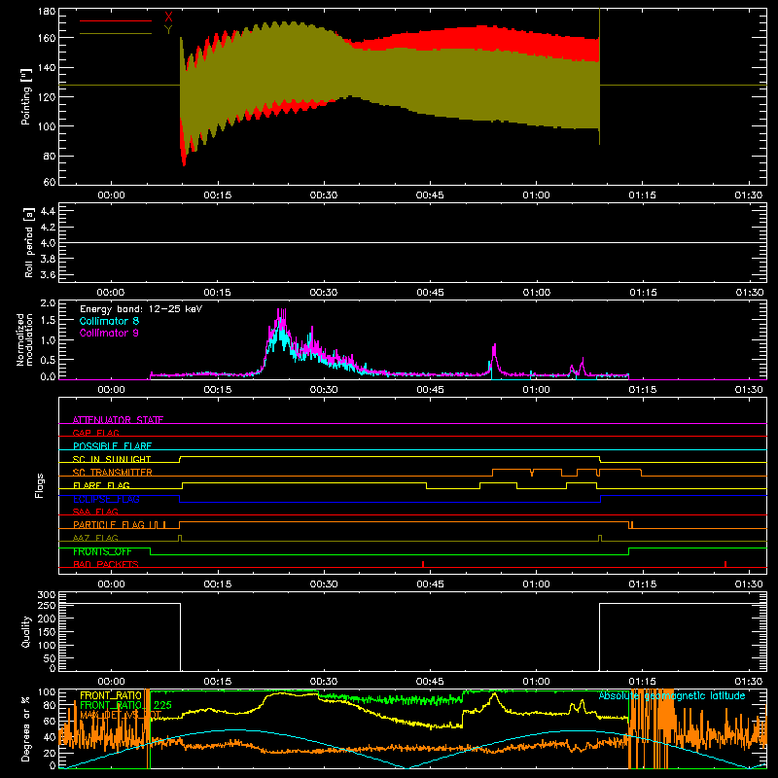Viewport: 778px width, 778px height.
Task: Click the 2.0 tick on modulation axis
Action: pyautogui.click(x=48, y=302)
